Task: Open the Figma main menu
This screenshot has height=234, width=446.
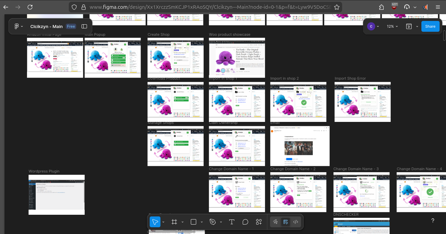Action: coord(18,26)
